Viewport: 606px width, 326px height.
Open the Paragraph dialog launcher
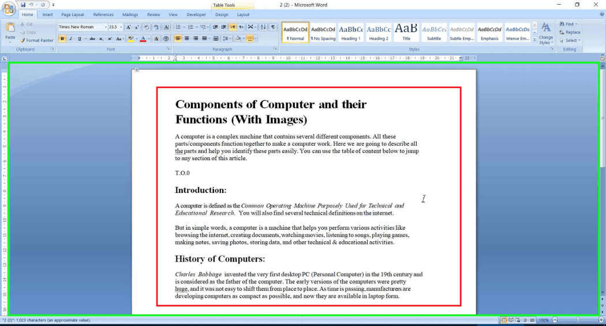point(275,49)
